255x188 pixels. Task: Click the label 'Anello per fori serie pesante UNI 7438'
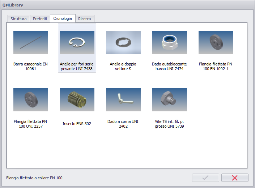coord(77,66)
